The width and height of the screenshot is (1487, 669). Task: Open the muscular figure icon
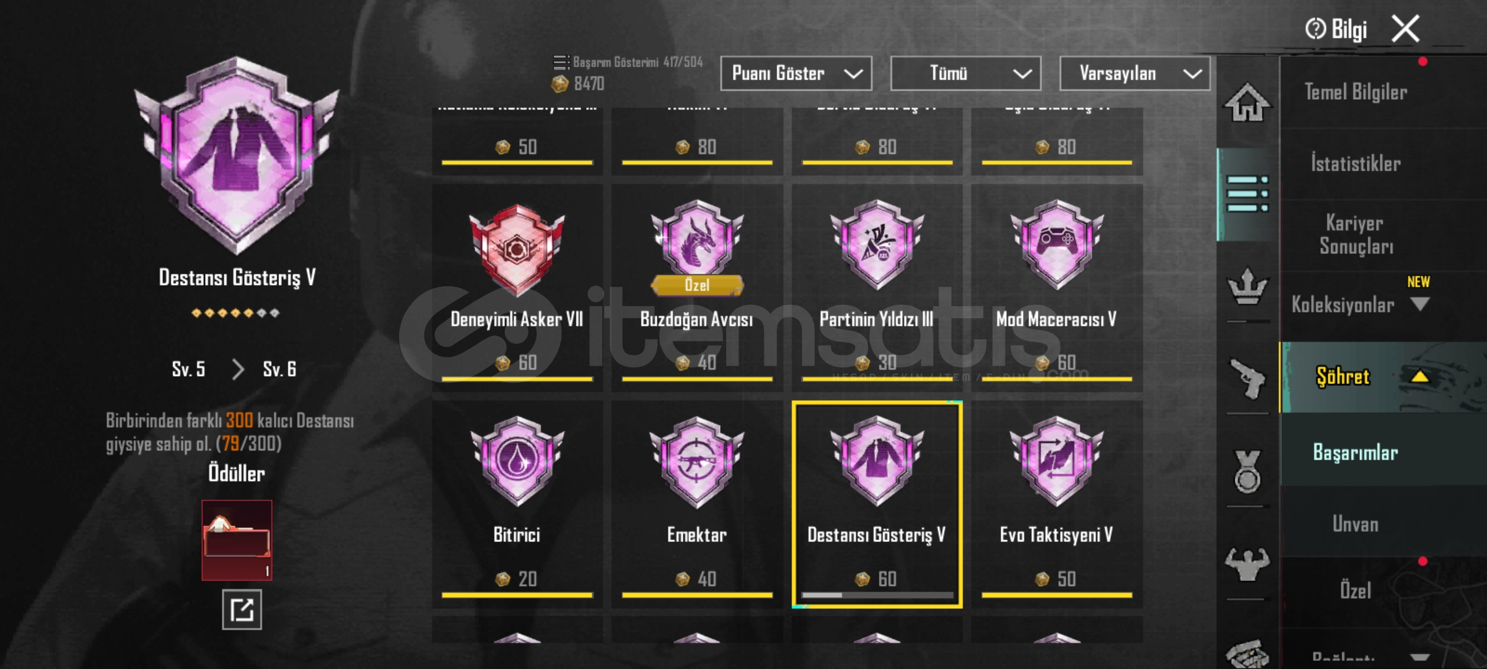click(x=1247, y=564)
